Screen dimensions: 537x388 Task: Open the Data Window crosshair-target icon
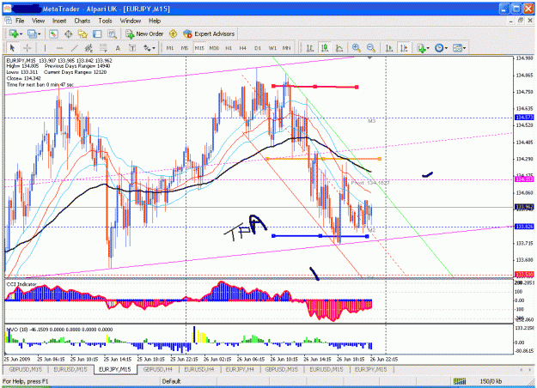[68, 33]
